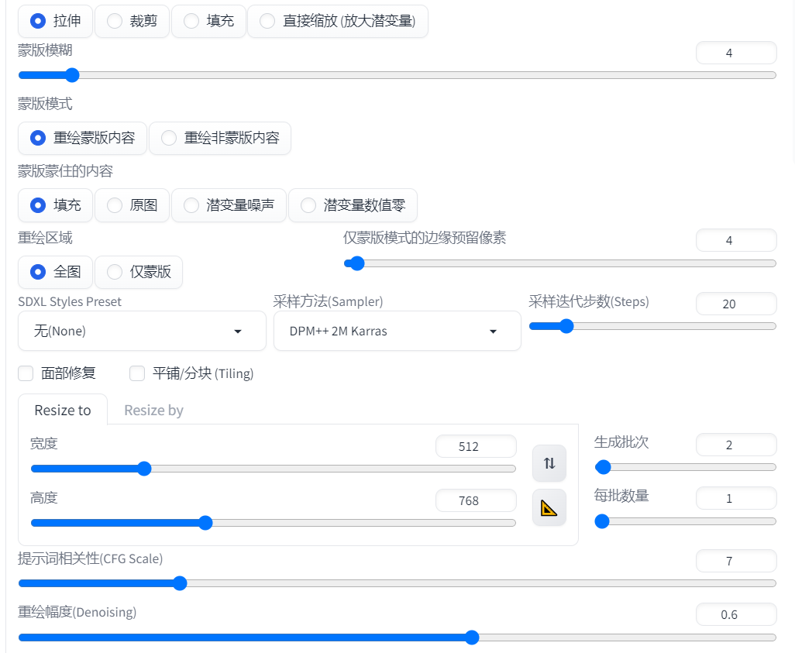
Task: Select 重绘非蒙版内容 mask mode
Action: pyautogui.click(x=220, y=138)
